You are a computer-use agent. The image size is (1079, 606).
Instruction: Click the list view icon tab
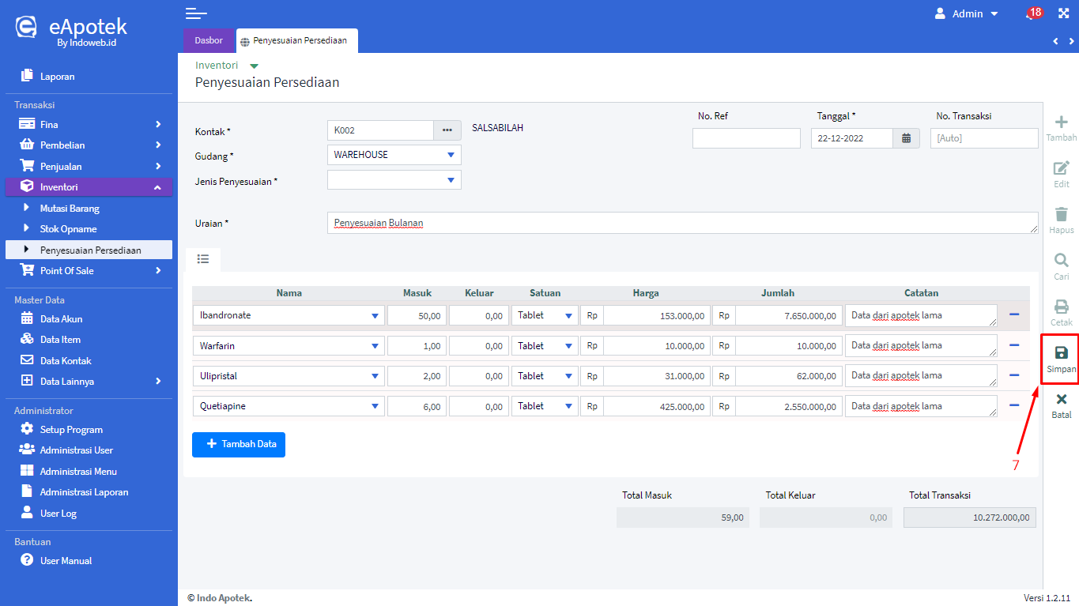coord(203,259)
